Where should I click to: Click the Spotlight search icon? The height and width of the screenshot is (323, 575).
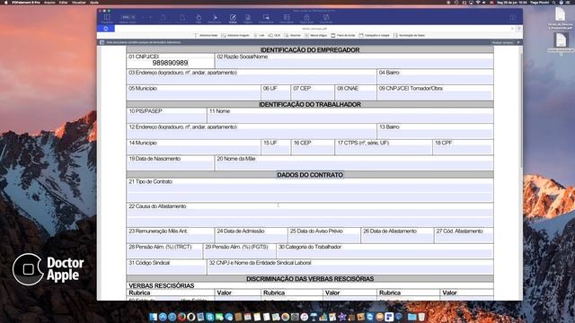[553, 2]
